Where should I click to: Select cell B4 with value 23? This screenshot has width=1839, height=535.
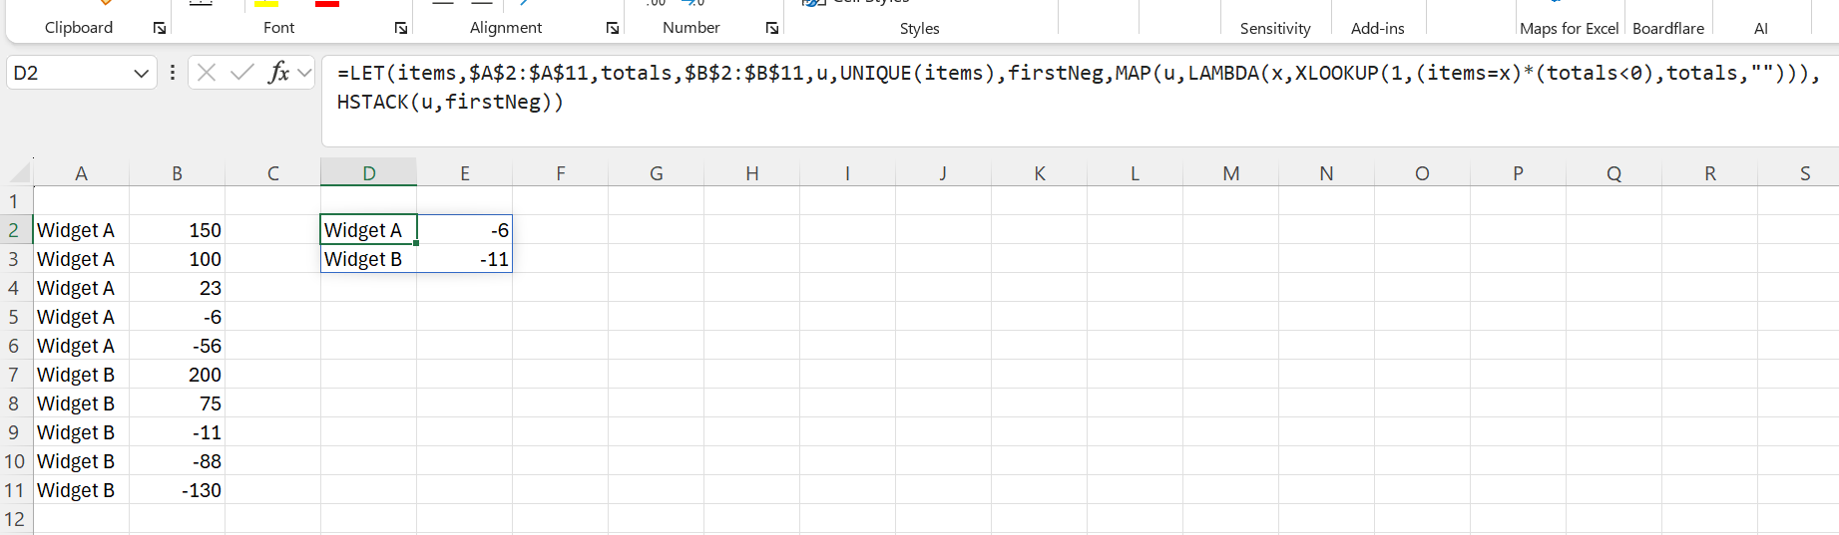pos(178,288)
